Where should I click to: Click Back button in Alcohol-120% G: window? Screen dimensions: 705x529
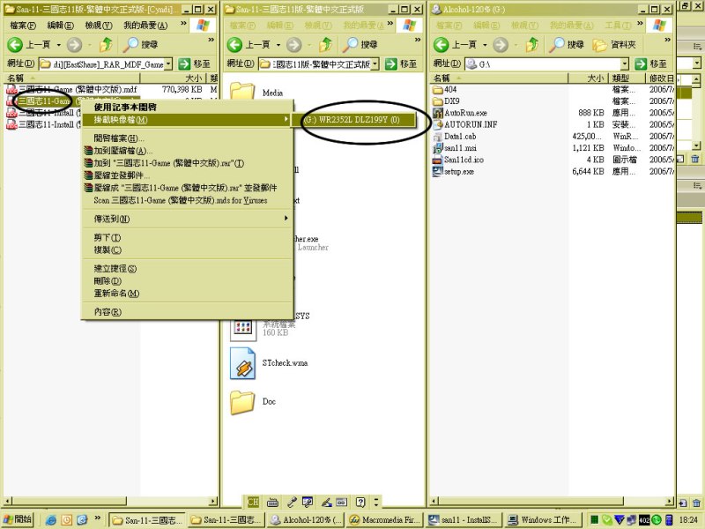[x=454, y=45]
